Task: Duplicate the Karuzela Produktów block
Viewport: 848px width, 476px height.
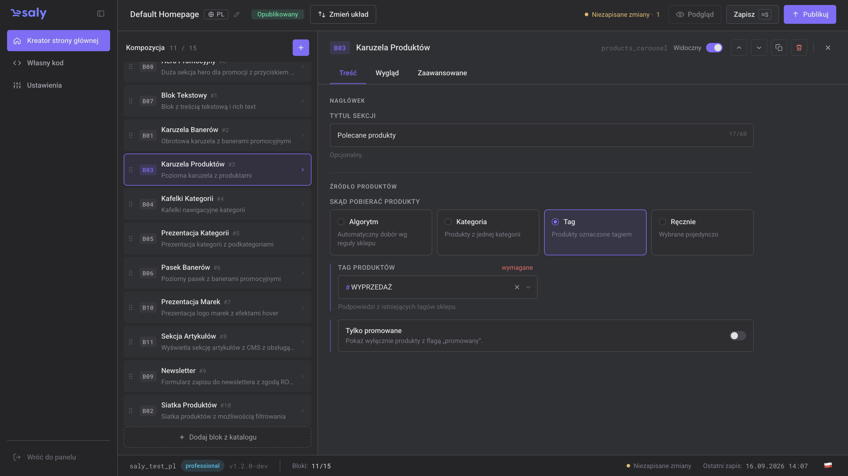Action: pos(779,48)
